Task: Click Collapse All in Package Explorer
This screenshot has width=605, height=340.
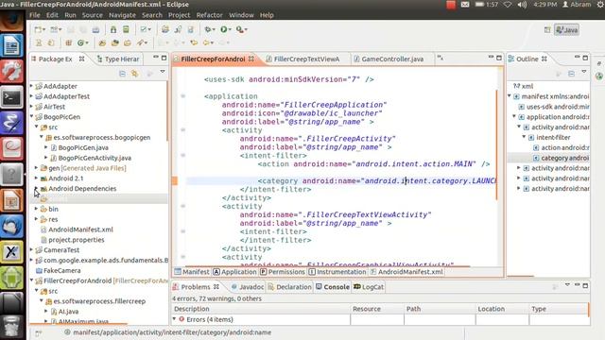Action: pos(122,74)
